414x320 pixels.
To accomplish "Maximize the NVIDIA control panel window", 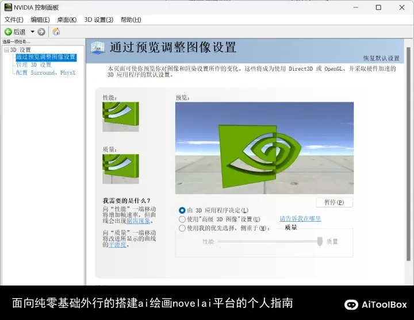I will click(378, 7).
